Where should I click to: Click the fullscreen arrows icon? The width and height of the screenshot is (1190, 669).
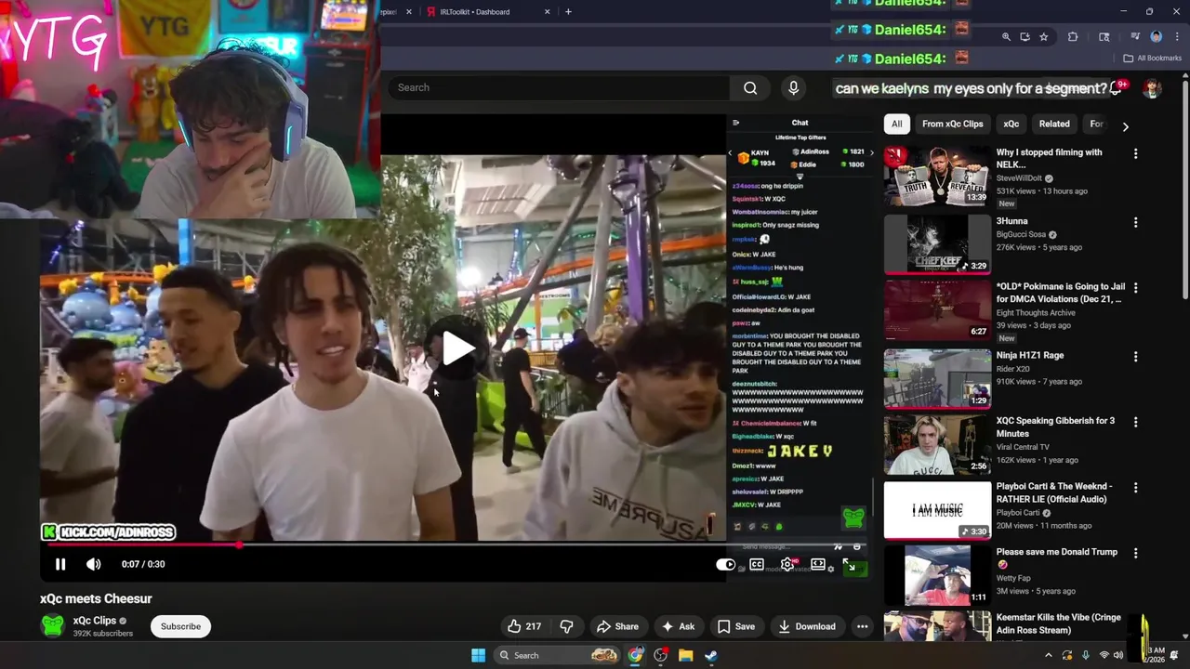pyautogui.click(x=849, y=564)
